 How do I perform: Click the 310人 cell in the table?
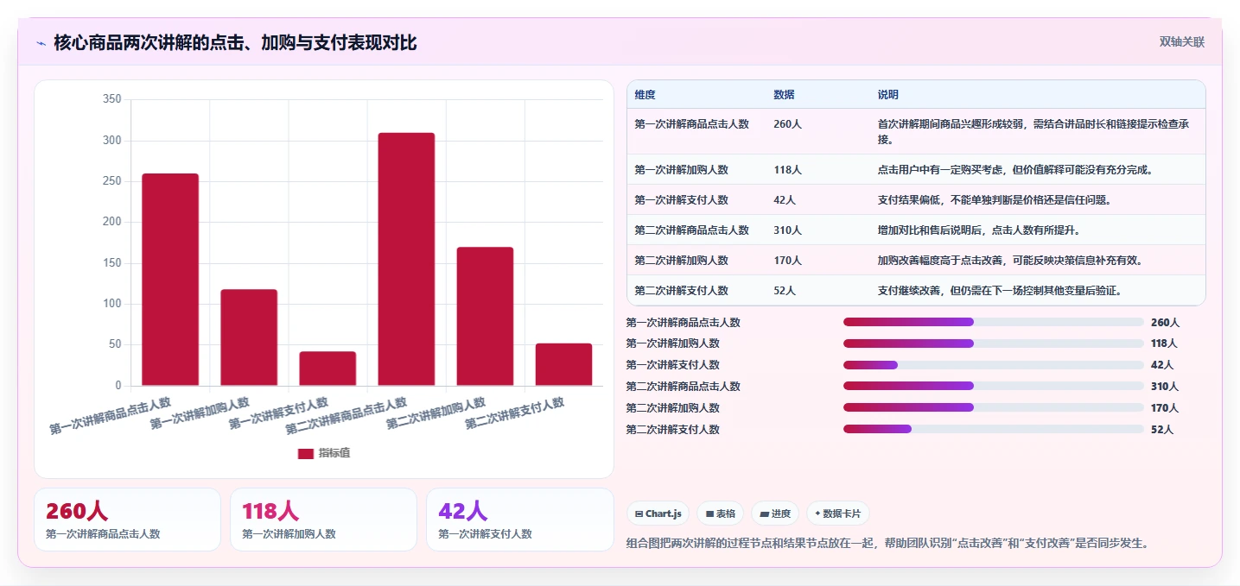(787, 230)
